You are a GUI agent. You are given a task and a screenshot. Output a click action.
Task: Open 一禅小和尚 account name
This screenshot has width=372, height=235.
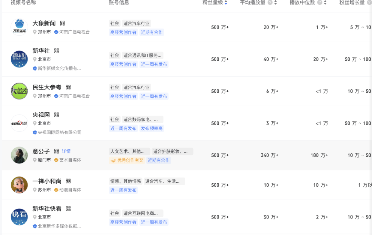tap(47, 181)
